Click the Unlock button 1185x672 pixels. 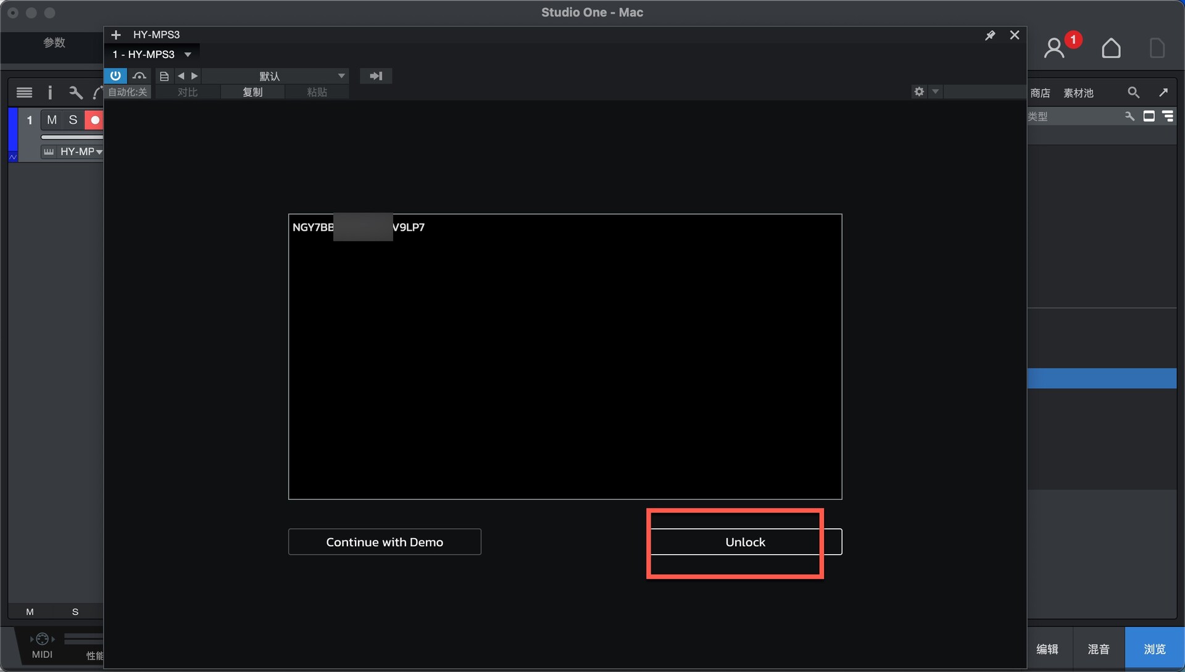[746, 542]
